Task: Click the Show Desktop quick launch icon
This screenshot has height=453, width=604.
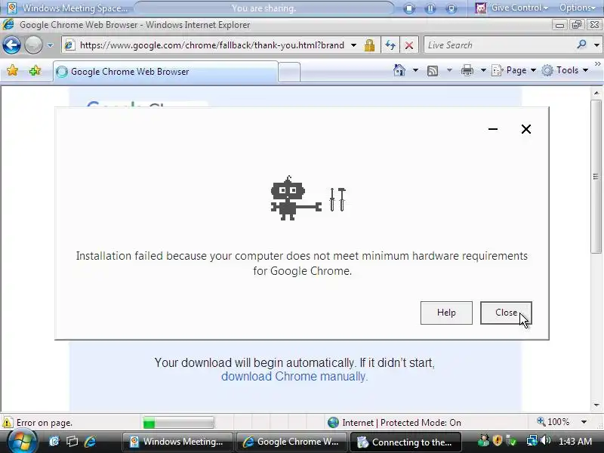Action: [54, 442]
